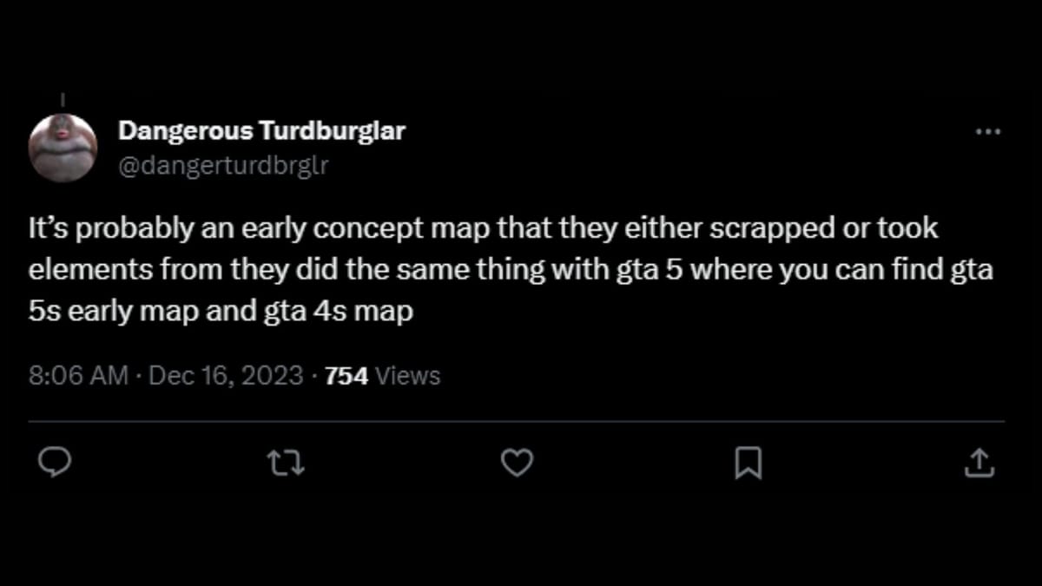
Task: Toggle the bookmark on this tweet
Action: point(749,464)
